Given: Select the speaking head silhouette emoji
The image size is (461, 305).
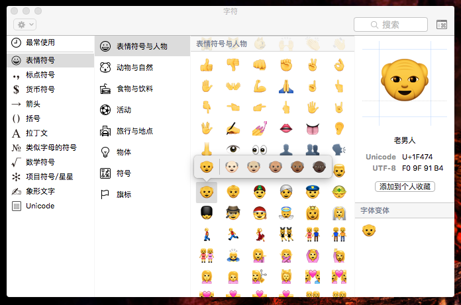Looking at the screenshot, I should point(339,150).
